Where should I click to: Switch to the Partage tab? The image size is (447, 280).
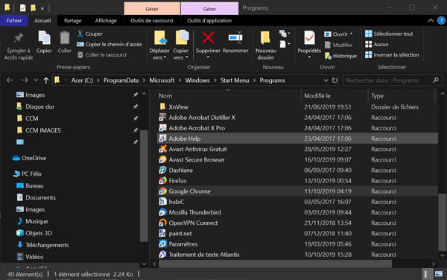[x=73, y=21]
